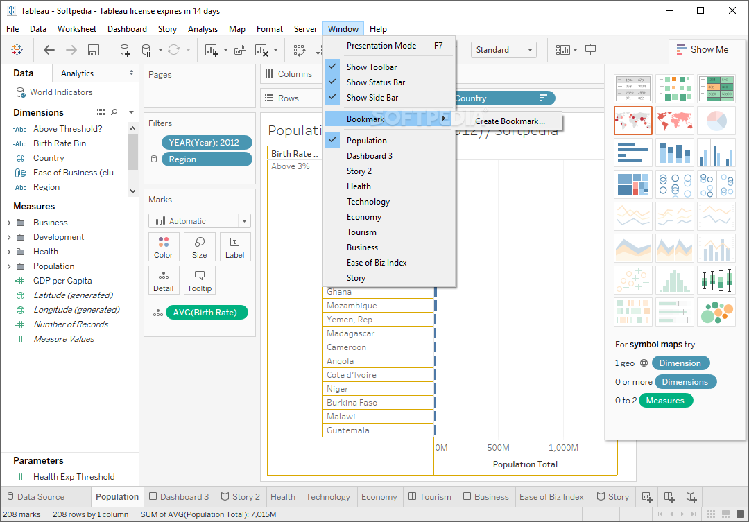The image size is (749, 522).
Task: Click the Save disk icon
Action: [x=94, y=50]
